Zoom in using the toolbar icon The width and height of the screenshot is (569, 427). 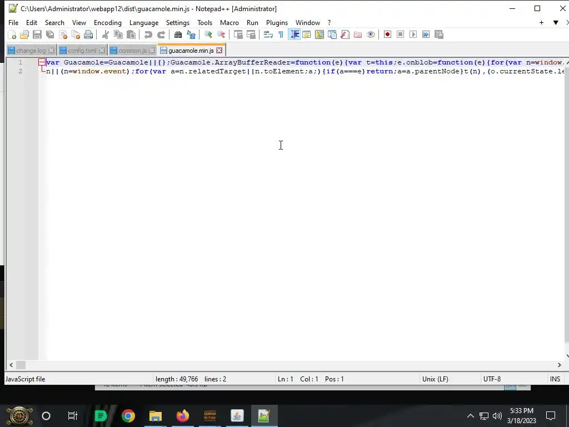(x=208, y=34)
